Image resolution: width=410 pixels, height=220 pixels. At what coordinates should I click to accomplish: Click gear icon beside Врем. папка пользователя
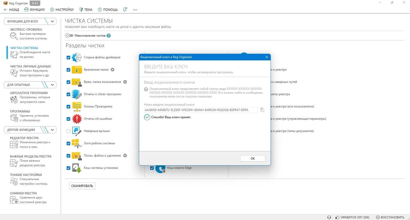(125, 82)
